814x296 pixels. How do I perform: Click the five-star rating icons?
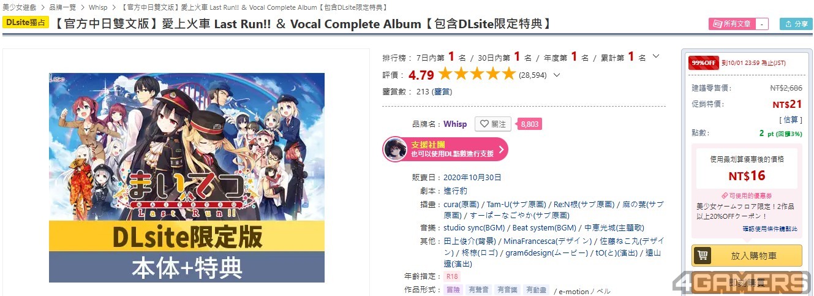tap(477, 75)
